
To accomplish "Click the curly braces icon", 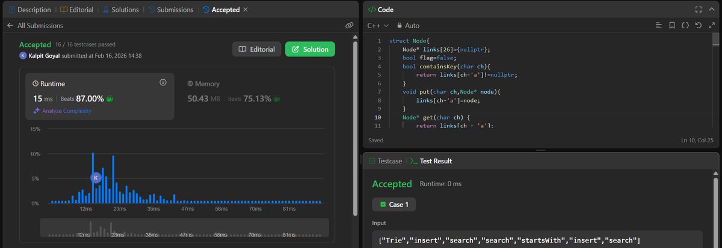I will coord(685,26).
